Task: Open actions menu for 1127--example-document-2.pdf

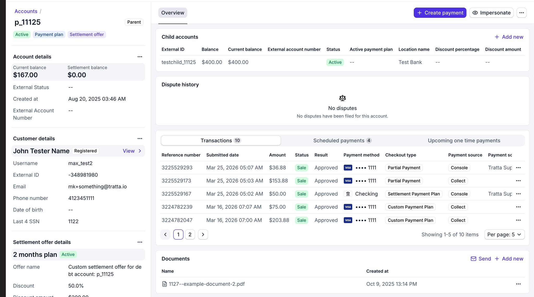Action: [518, 284]
